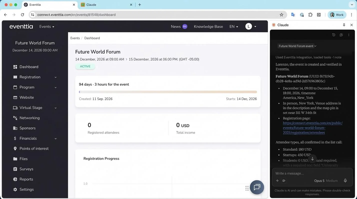Open the Events dropdown in header
This screenshot has width=357, height=199.
point(47,27)
